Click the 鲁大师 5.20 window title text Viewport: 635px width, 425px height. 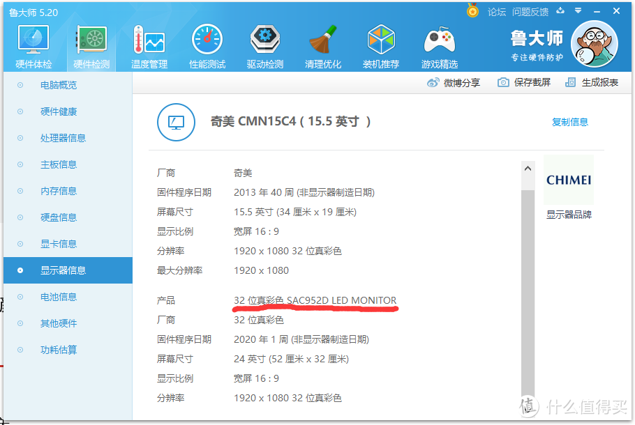pyautogui.click(x=33, y=13)
